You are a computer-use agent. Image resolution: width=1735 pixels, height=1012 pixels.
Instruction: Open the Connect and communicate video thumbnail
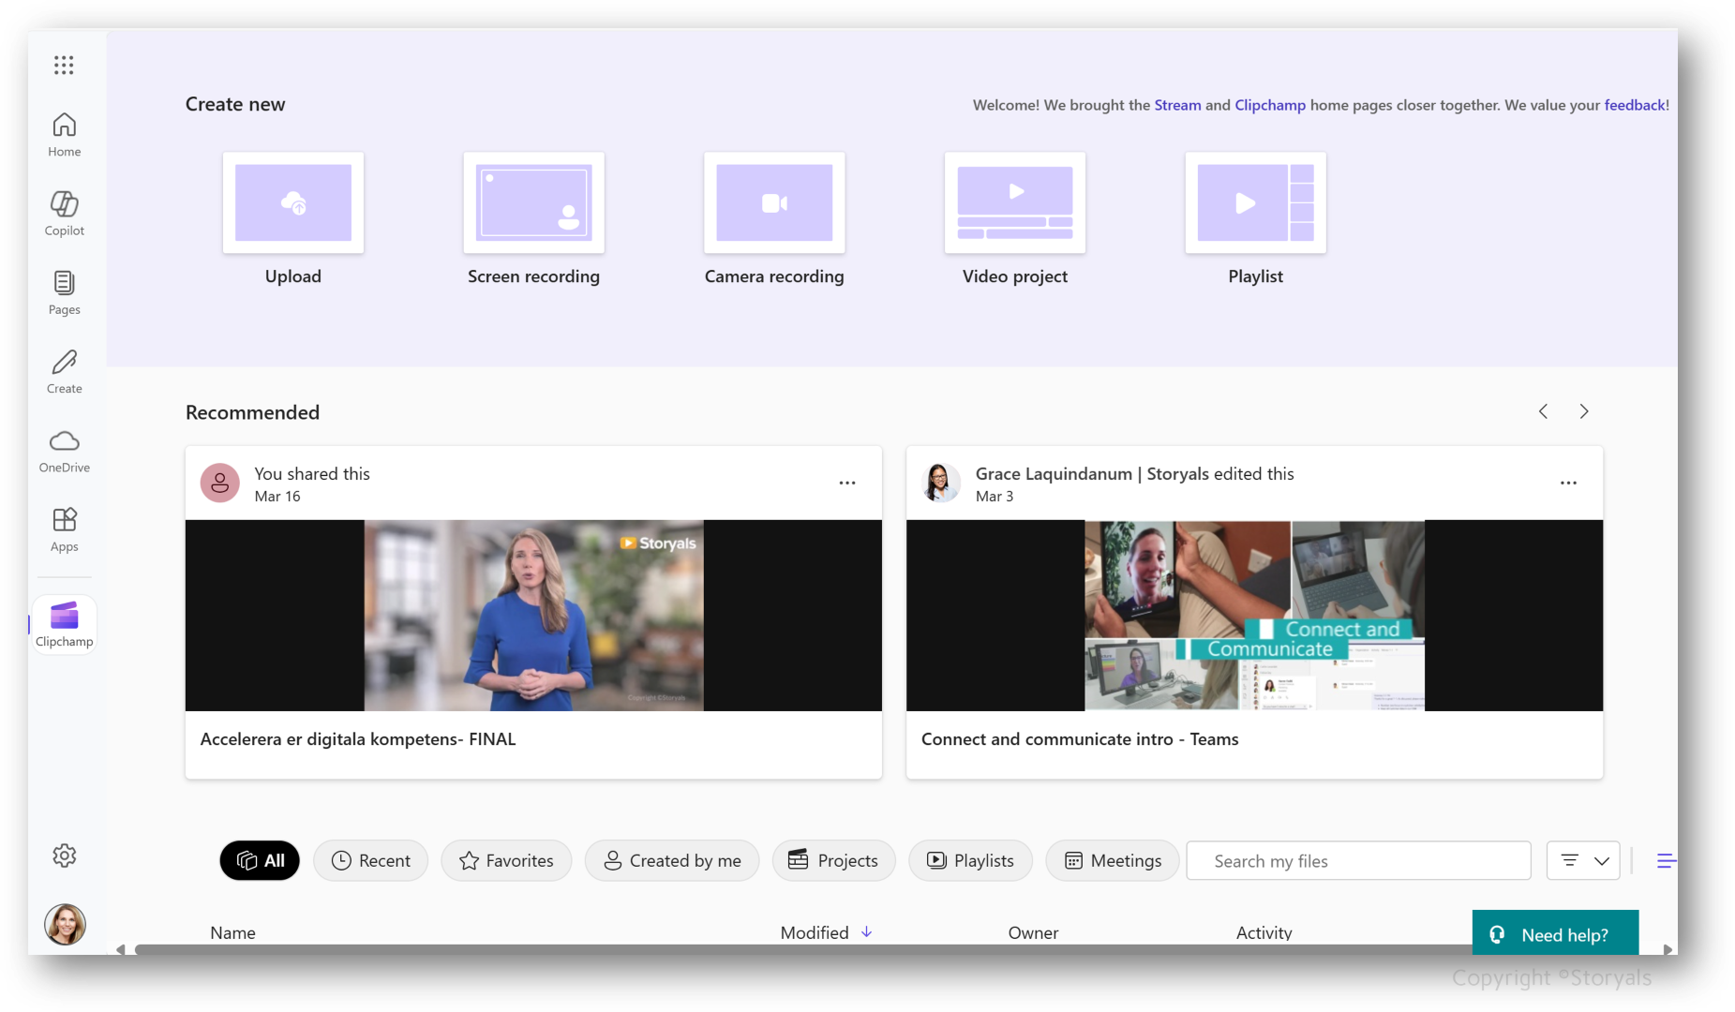tap(1254, 616)
